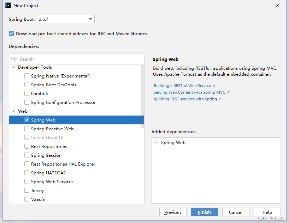This screenshot has width=289, height=223.
Task: Tick Spring Web Services checkbox
Action: (27, 181)
